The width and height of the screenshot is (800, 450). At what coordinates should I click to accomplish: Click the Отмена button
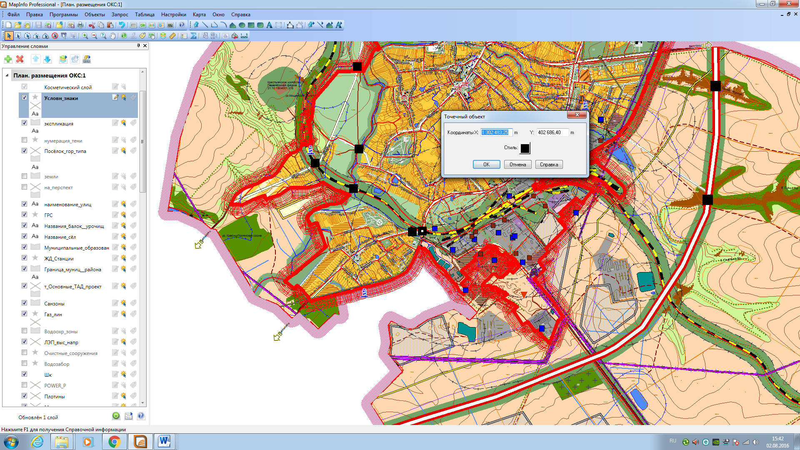[x=517, y=165]
